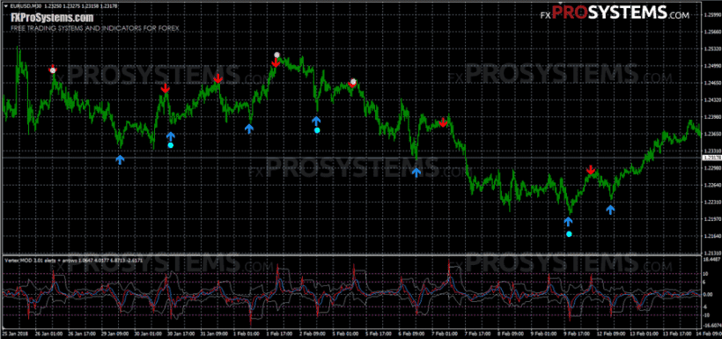Viewport: 722px width, 339px height.
Task: Click the white dot at the highest price peak
Action: tap(276, 55)
